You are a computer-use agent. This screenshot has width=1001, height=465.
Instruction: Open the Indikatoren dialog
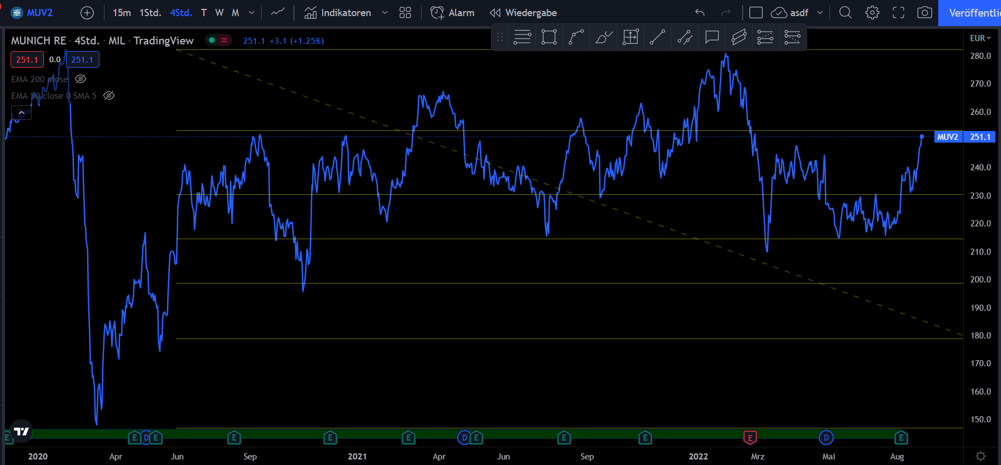click(338, 13)
